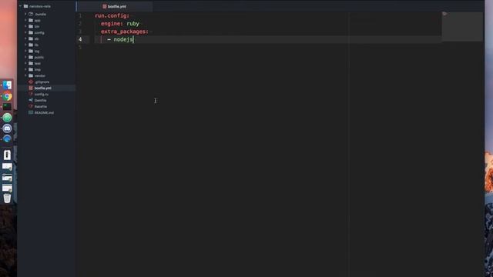Open Terminal from the dock
Viewport: 493px width, 277px height.
[7, 107]
